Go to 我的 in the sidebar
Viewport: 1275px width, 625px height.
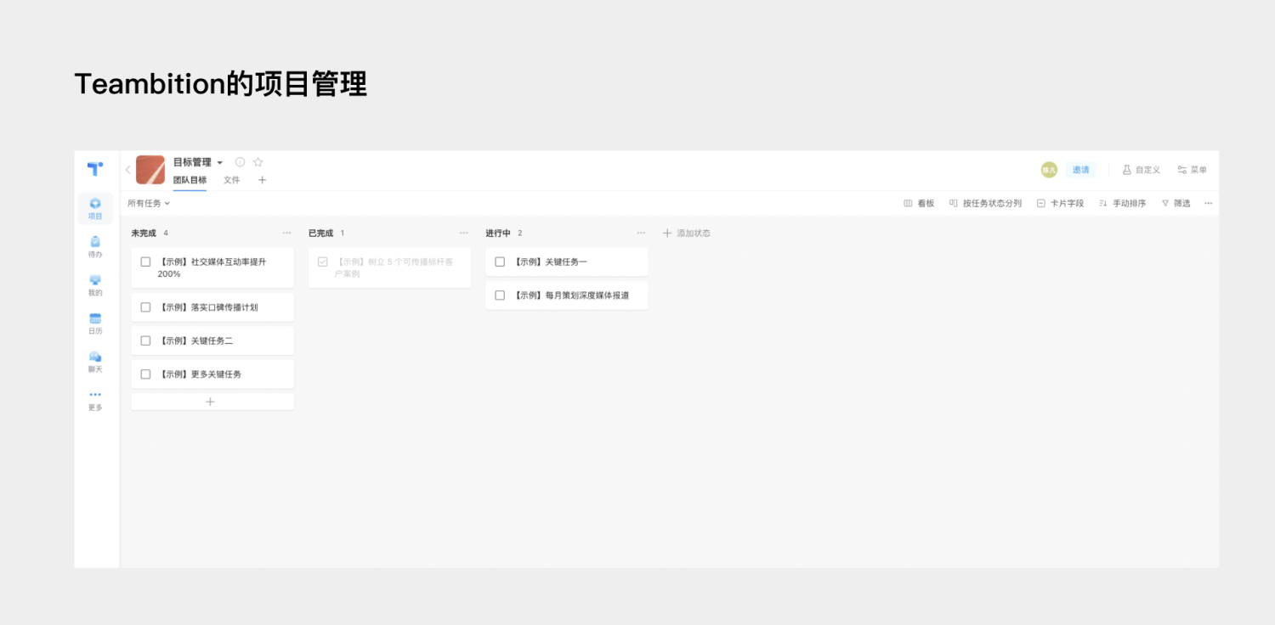(x=95, y=284)
